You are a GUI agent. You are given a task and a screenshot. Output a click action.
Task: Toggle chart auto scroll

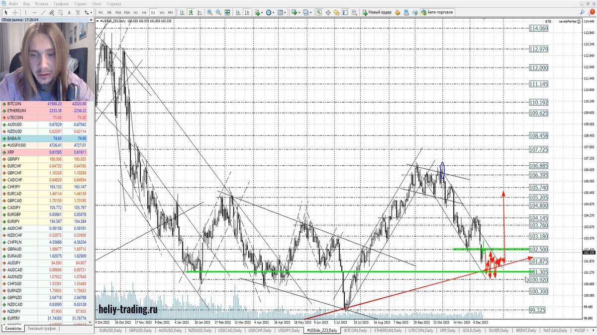click(238, 12)
